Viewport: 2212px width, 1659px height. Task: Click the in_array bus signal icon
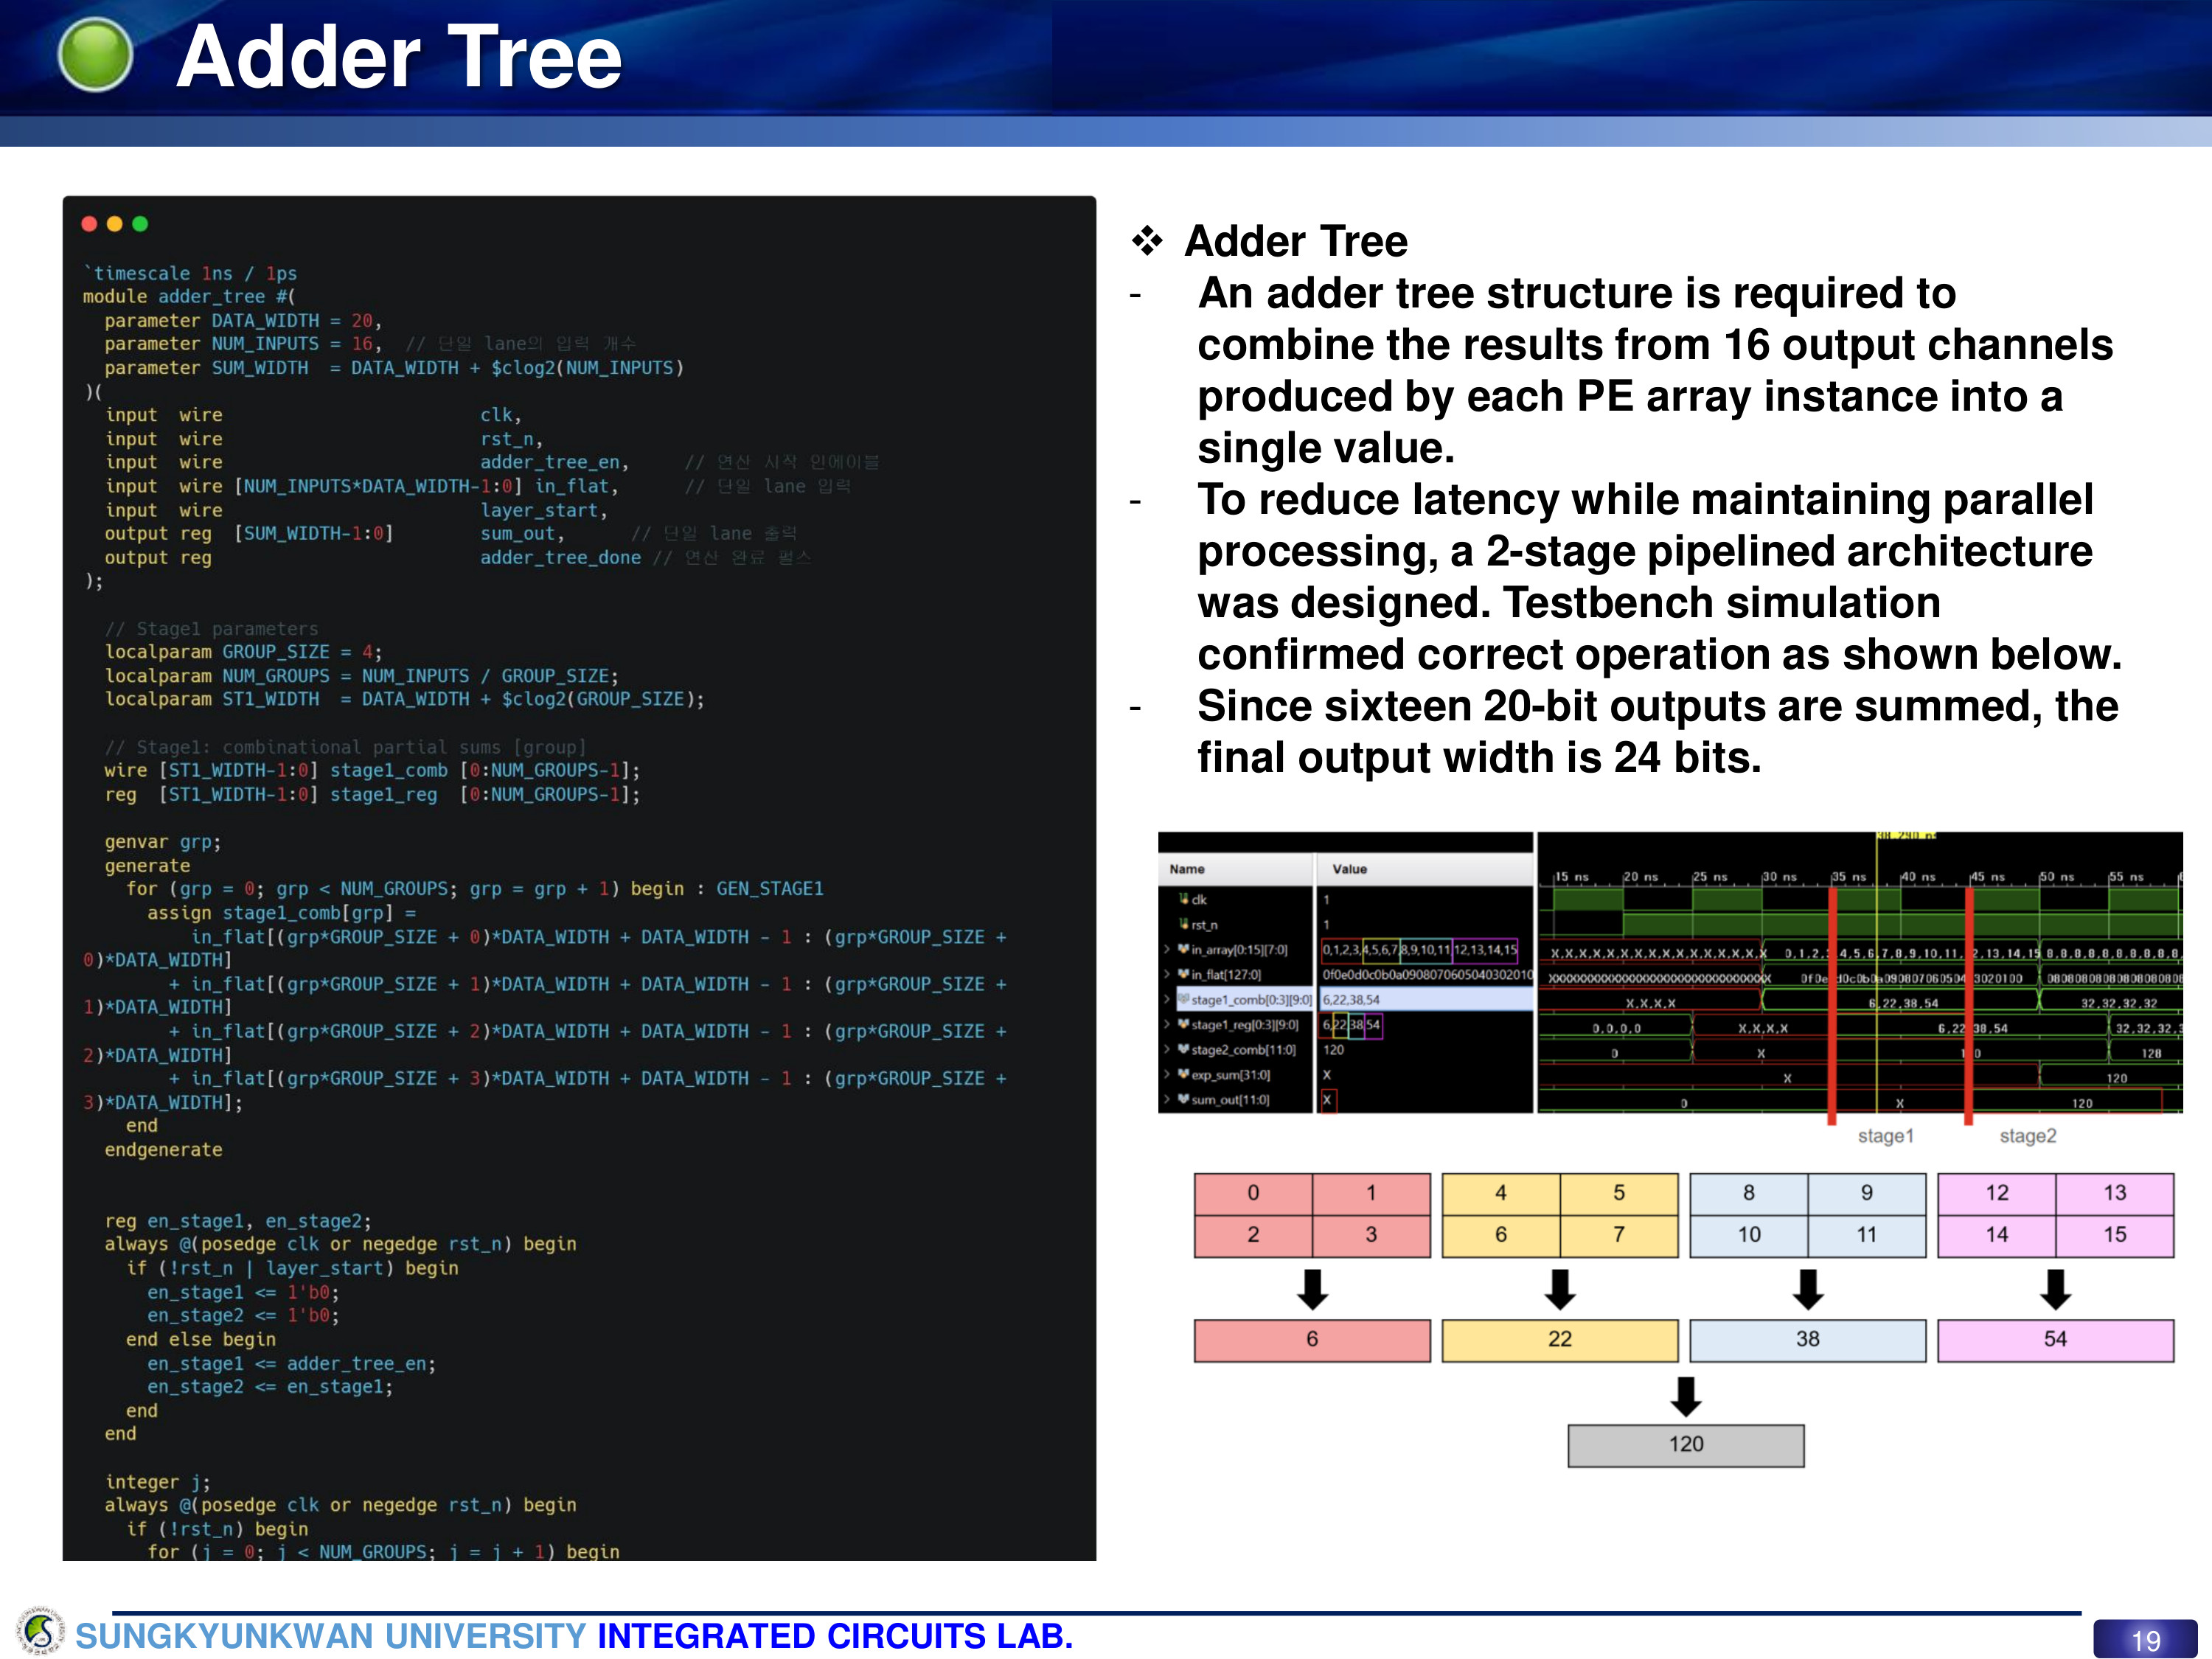[1183, 949]
